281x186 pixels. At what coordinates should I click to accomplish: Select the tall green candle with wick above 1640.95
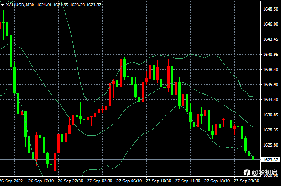click(x=154, y=72)
